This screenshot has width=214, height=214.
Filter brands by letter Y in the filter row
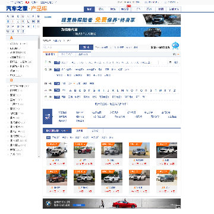[170, 90]
